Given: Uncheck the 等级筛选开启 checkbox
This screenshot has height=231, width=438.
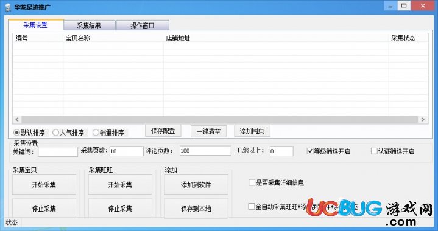Looking at the screenshot, I should pyautogui.click(x=310, y=151).
